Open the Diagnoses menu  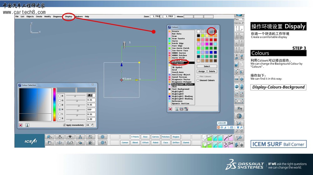tap(58, 17)
